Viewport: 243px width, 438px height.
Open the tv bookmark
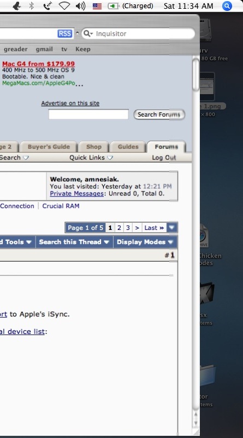[x=64, y=49]
